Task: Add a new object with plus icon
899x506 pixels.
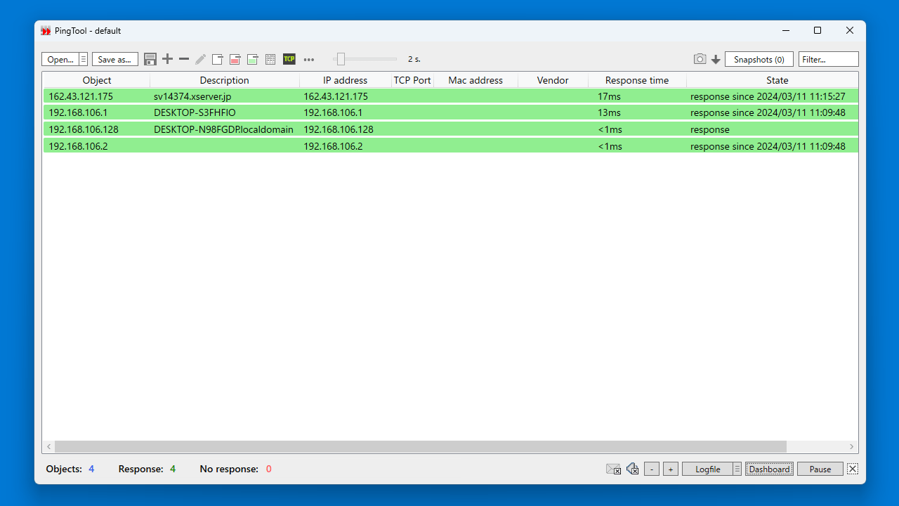Action: [x=167, y=59]
